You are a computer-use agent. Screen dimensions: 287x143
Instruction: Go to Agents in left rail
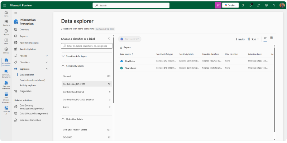(x=6, y=32)
